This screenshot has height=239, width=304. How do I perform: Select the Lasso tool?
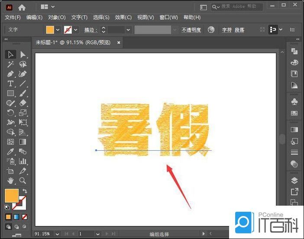[x=23, y=64]
